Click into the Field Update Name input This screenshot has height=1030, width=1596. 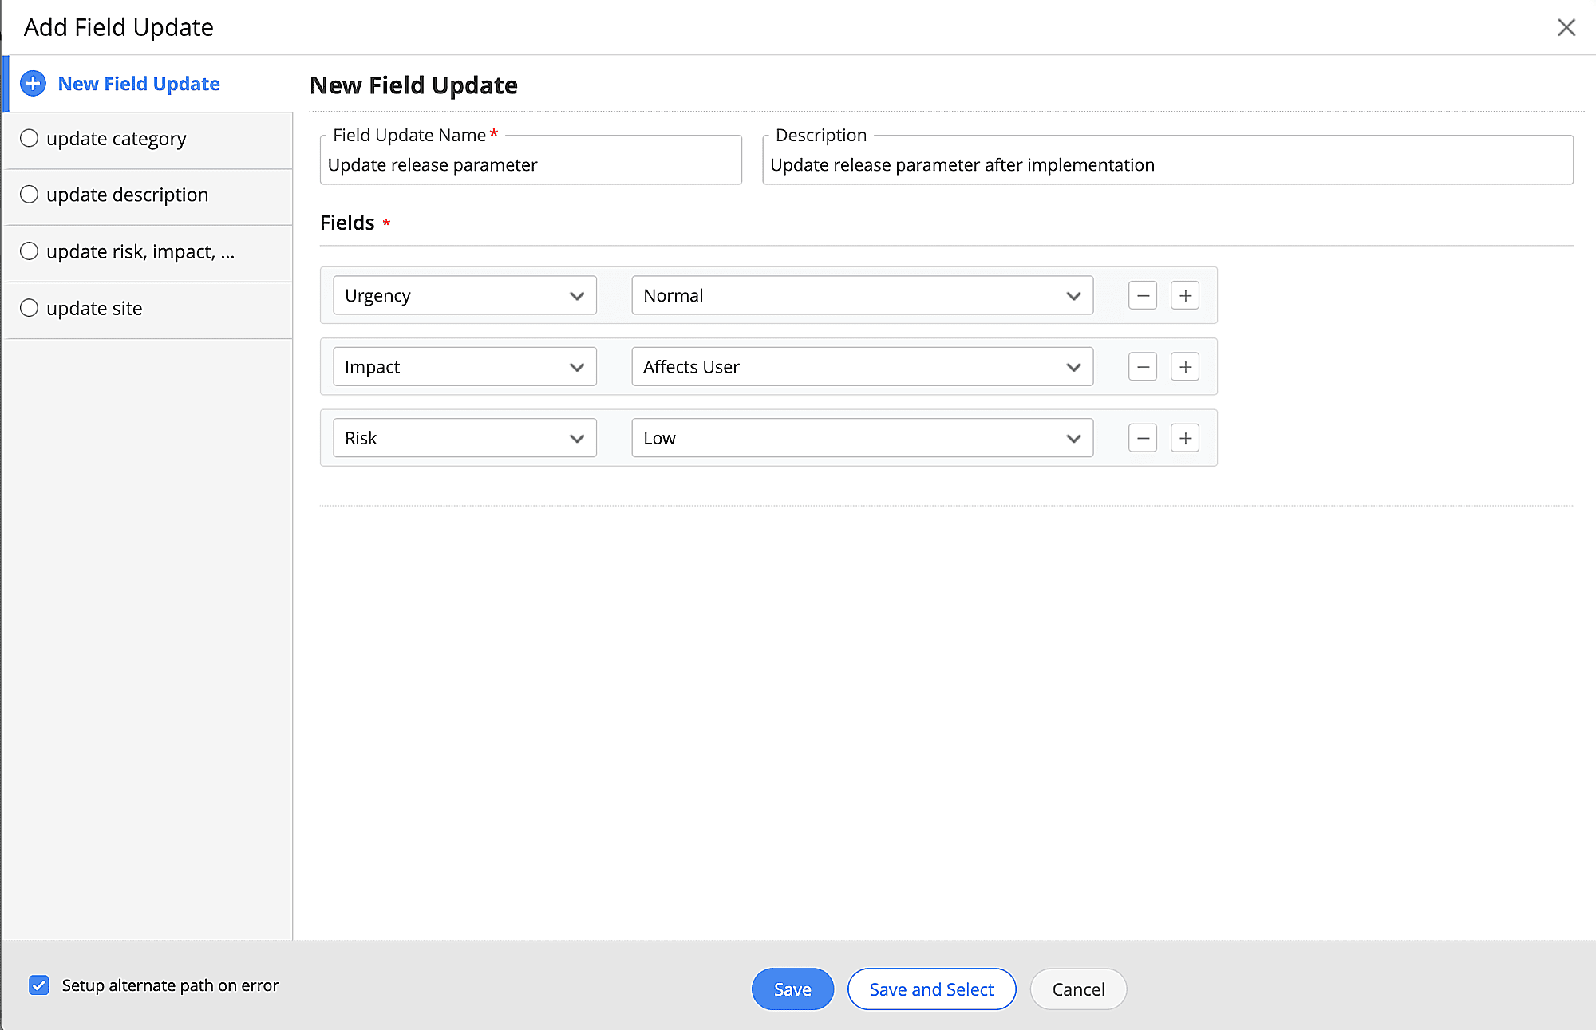click(530, 165)
